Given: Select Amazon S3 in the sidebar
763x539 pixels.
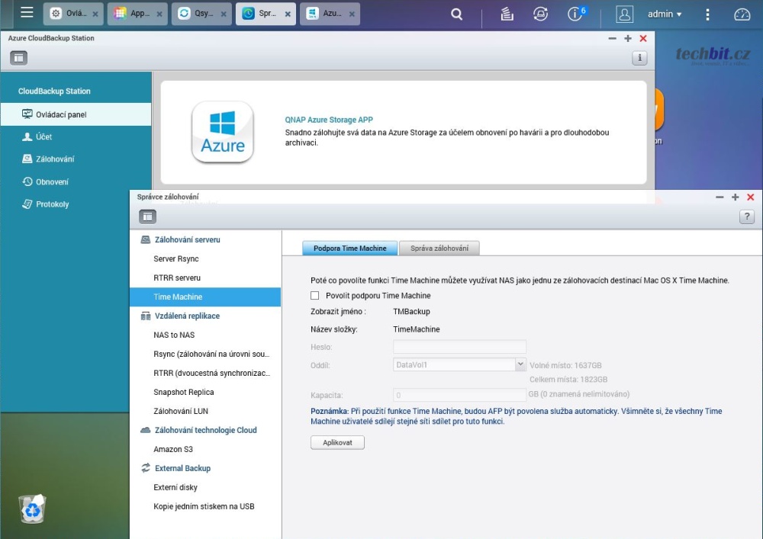Looking at the screenshot, I should (x=173, y=450).
